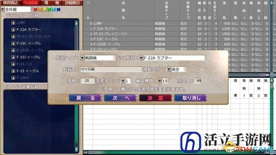Open the 保存読込 tab

10,3
